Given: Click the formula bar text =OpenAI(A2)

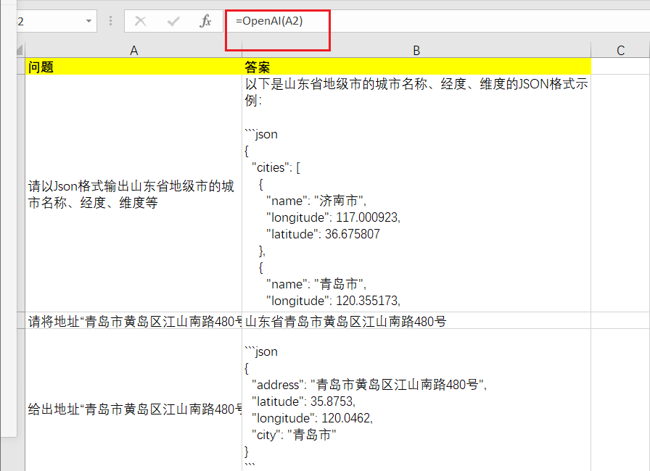Looking at the screenshot, I should [x=269, y=21].
